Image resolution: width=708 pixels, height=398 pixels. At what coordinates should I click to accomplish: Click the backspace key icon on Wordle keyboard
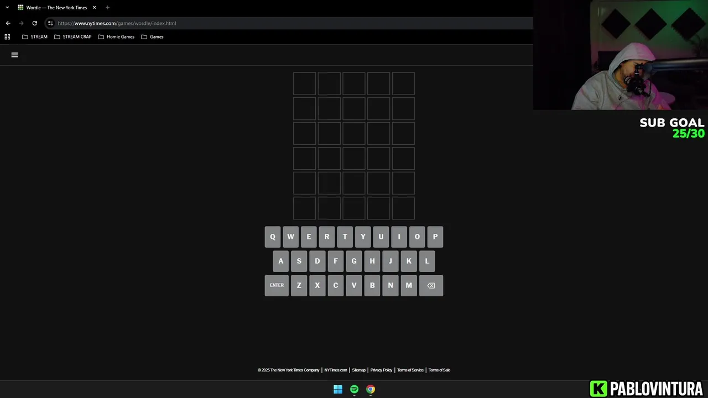[431, 285]
